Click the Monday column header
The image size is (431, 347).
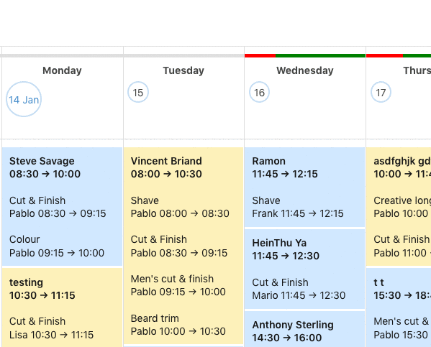point(62,70)
